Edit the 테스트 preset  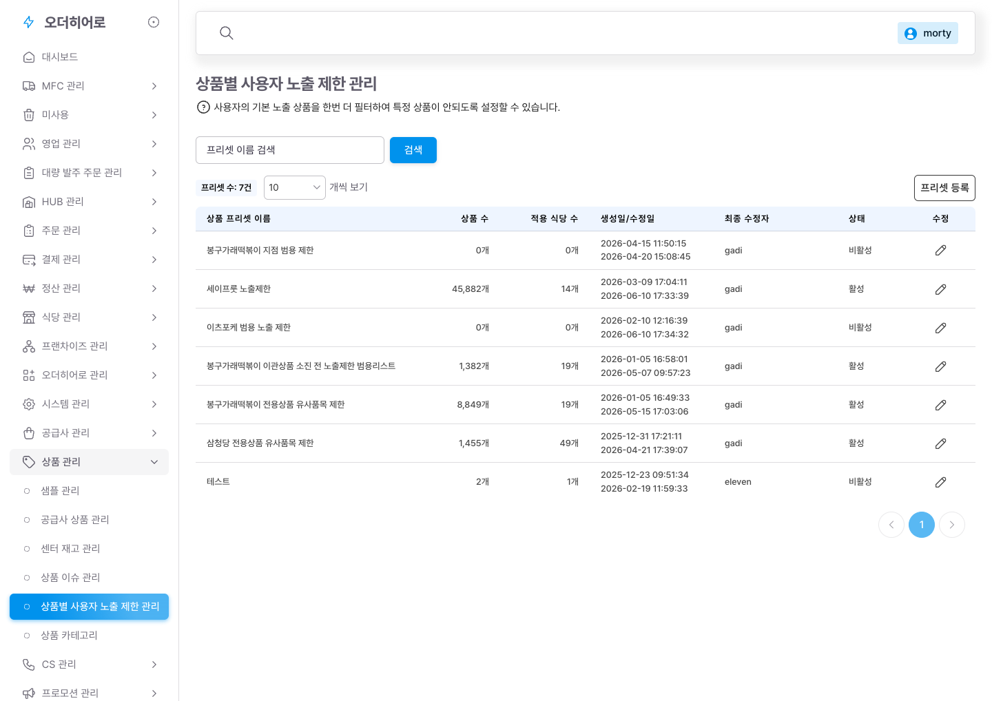[940, 482]
